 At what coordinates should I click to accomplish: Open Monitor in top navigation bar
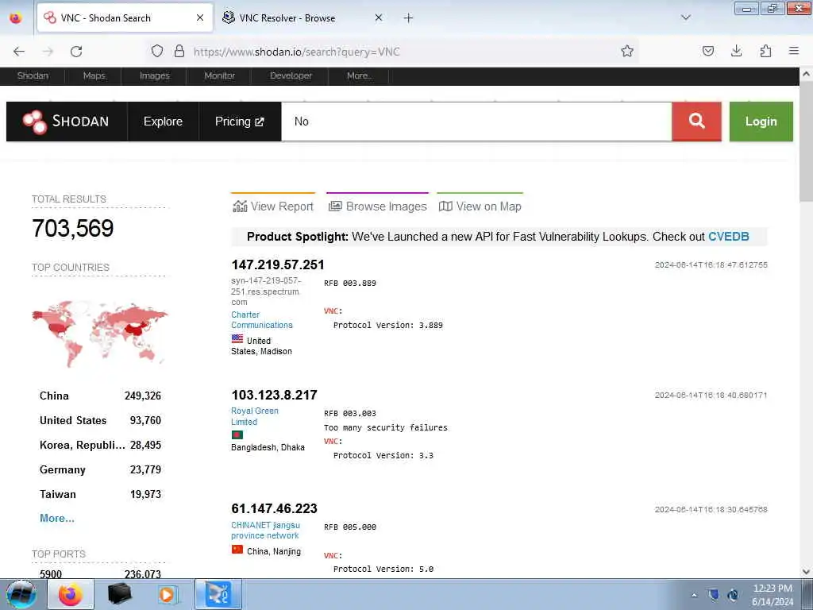(219, 75)
